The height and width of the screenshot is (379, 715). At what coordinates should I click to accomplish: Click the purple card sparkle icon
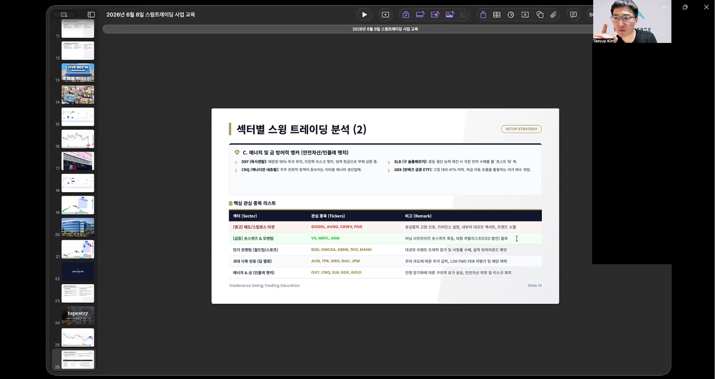435,14
